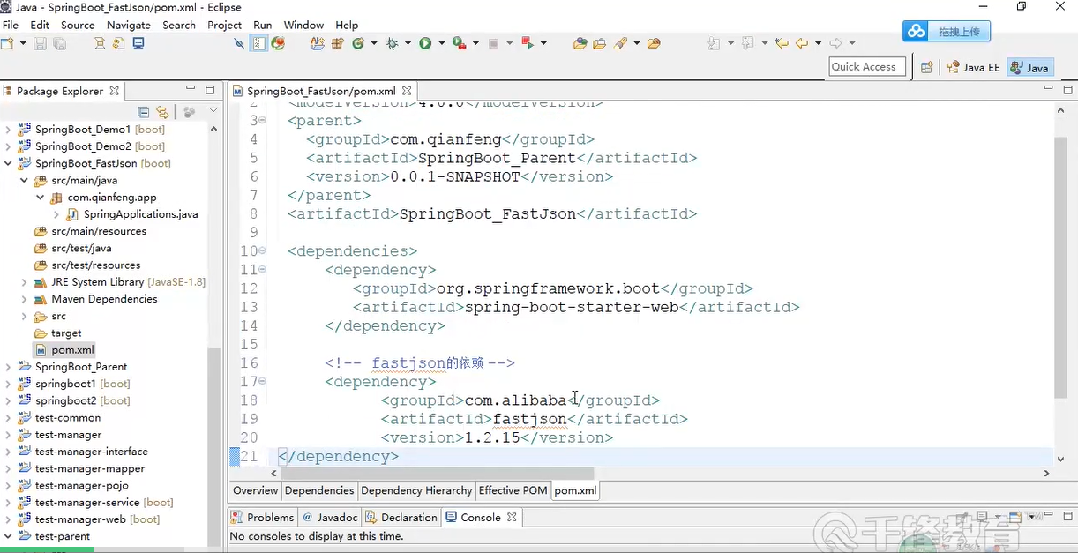Open the Back history dropdown arrow

818,42
